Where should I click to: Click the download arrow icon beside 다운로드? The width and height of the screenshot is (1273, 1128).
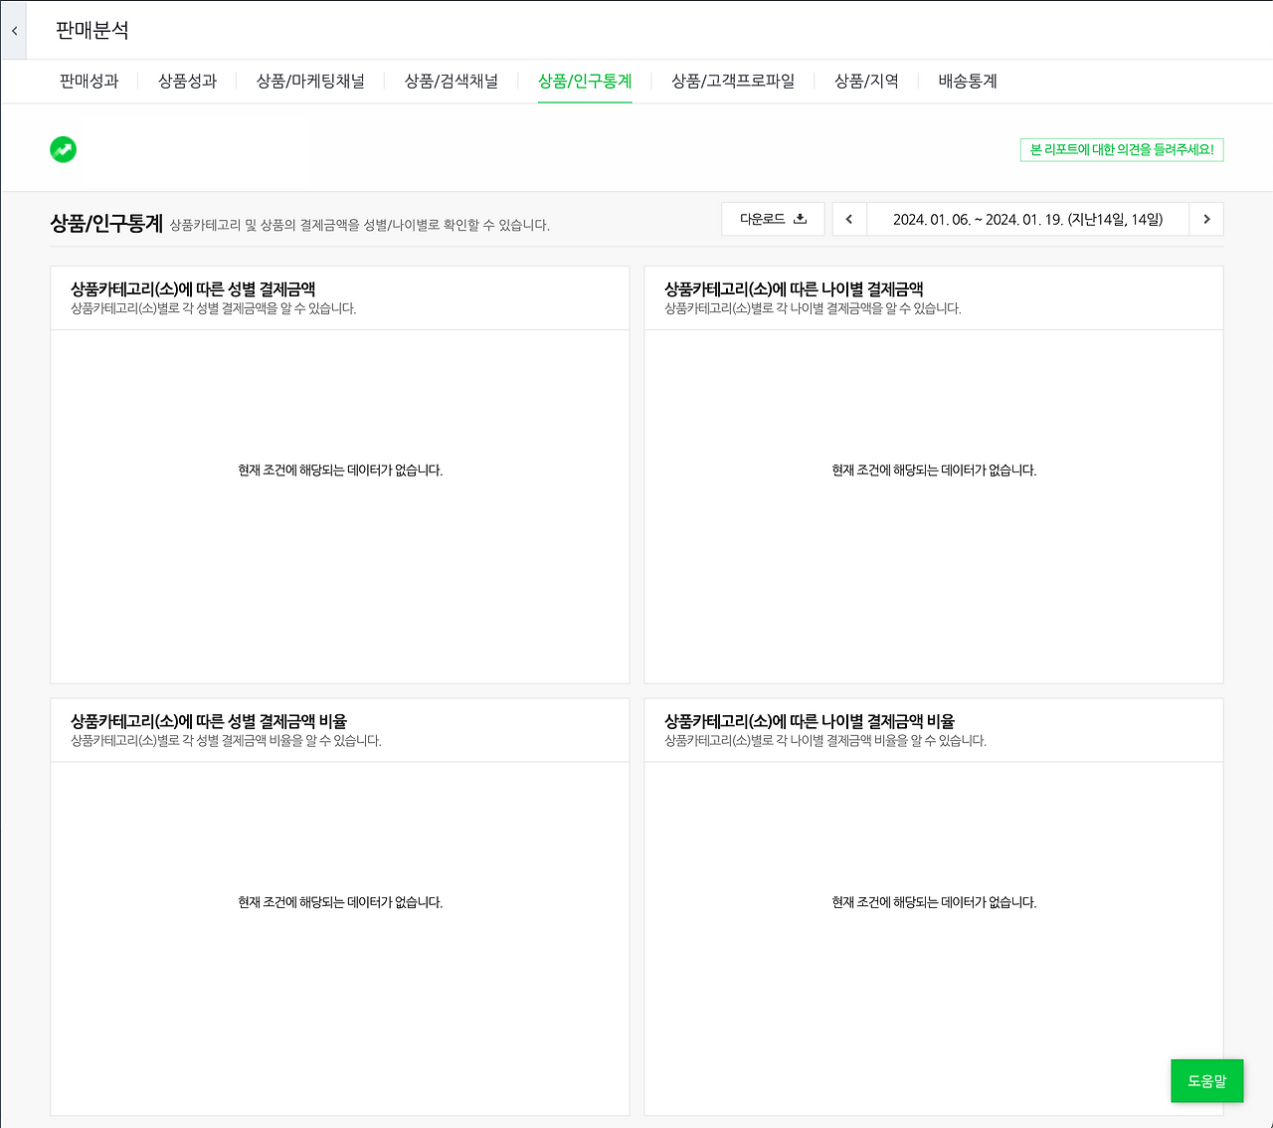click(x=801, y=218)
